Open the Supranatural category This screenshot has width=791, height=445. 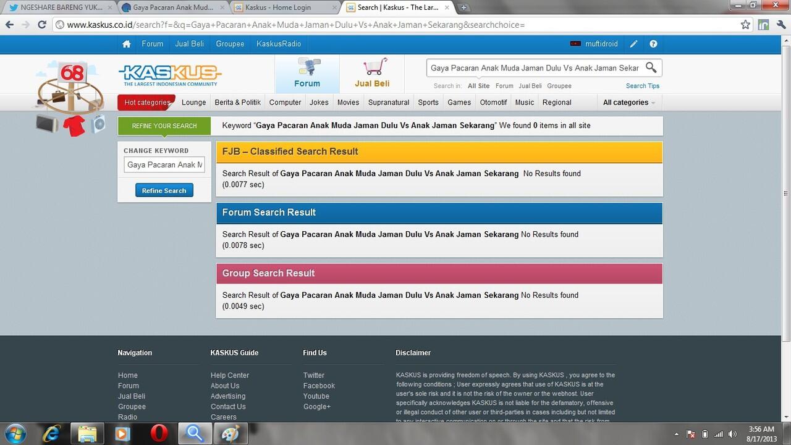tap(389, 103)
